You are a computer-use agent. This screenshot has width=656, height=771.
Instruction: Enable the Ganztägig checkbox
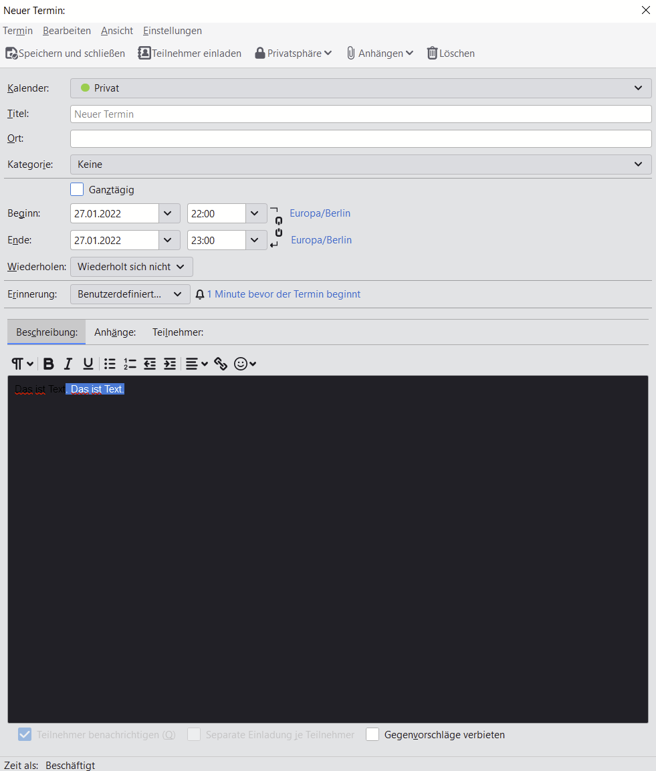point(77,189)
